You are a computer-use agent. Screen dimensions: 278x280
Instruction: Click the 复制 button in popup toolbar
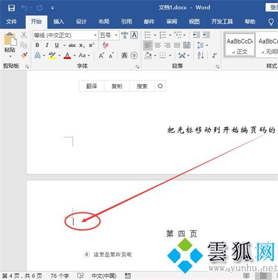(117, 86)
